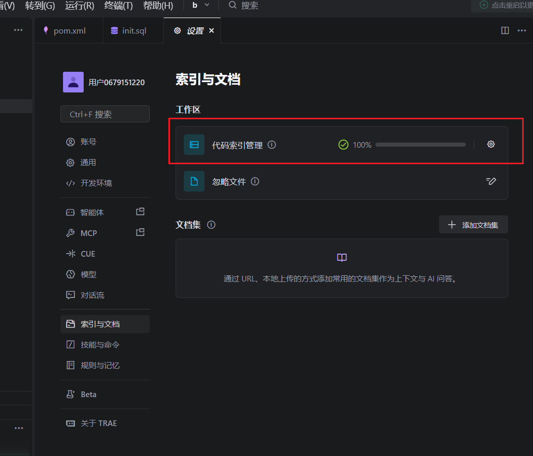
Task: Open the left sidebar bottom ellipsis menu
Action: pyautogui.click(x=19, y=428)
